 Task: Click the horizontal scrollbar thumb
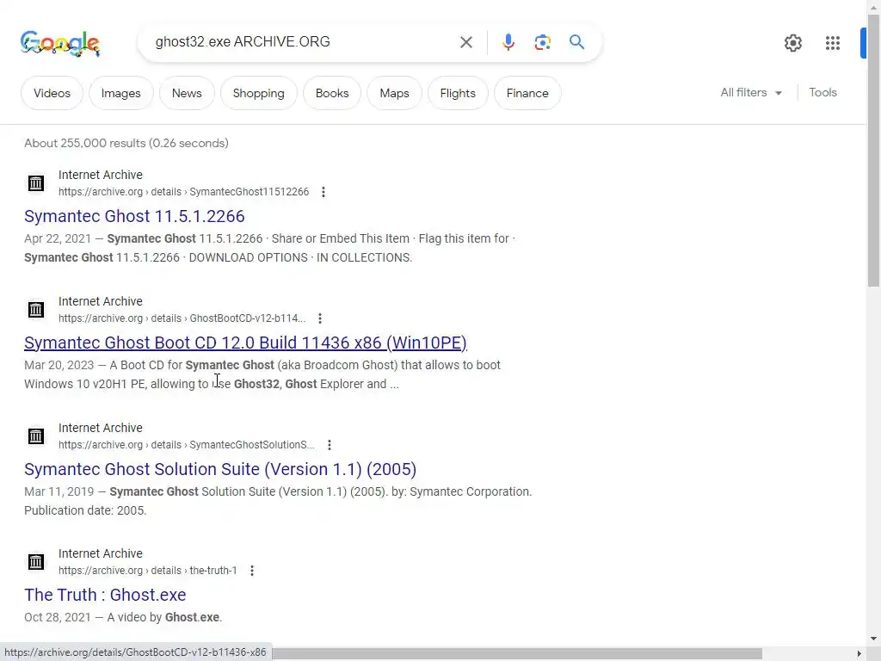point(517,654)
